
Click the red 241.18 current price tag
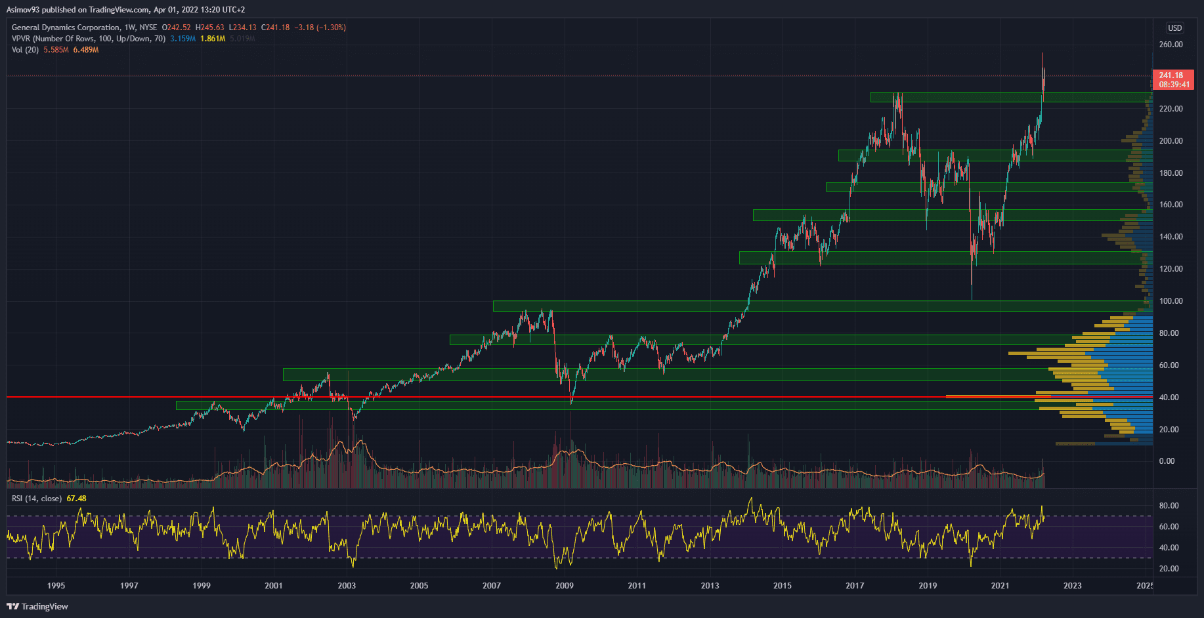(x=1172, y=79)
